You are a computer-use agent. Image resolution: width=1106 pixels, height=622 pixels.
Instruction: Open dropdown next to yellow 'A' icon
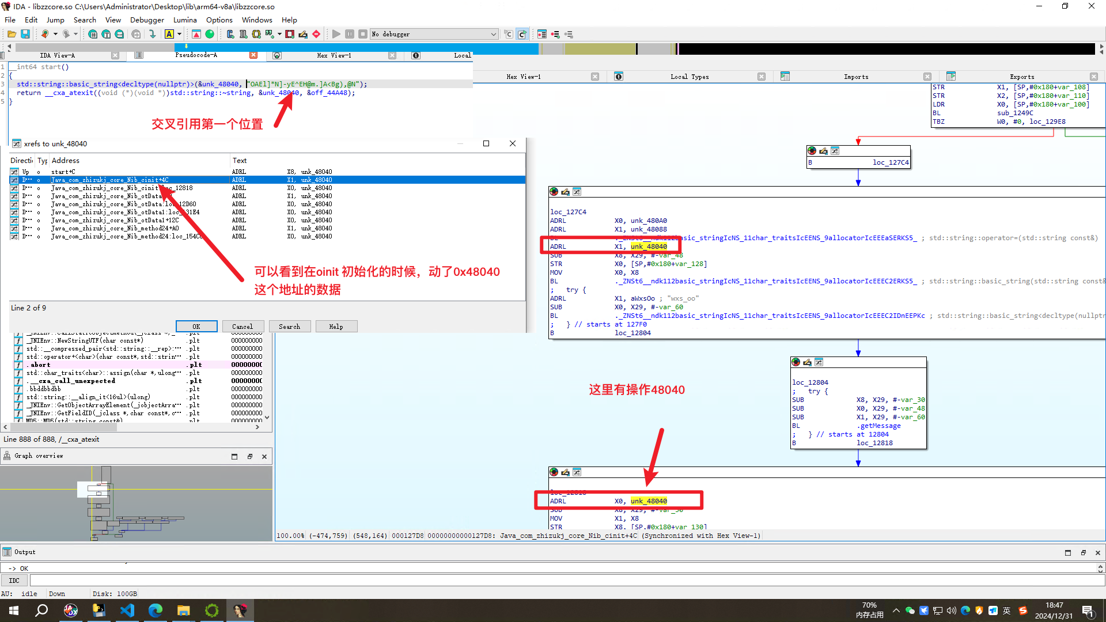point(179,34)
